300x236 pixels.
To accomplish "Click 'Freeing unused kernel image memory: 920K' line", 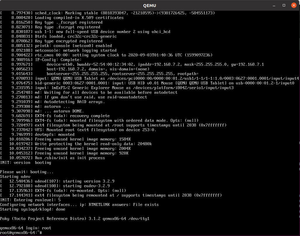I will (x=64, y=153).
